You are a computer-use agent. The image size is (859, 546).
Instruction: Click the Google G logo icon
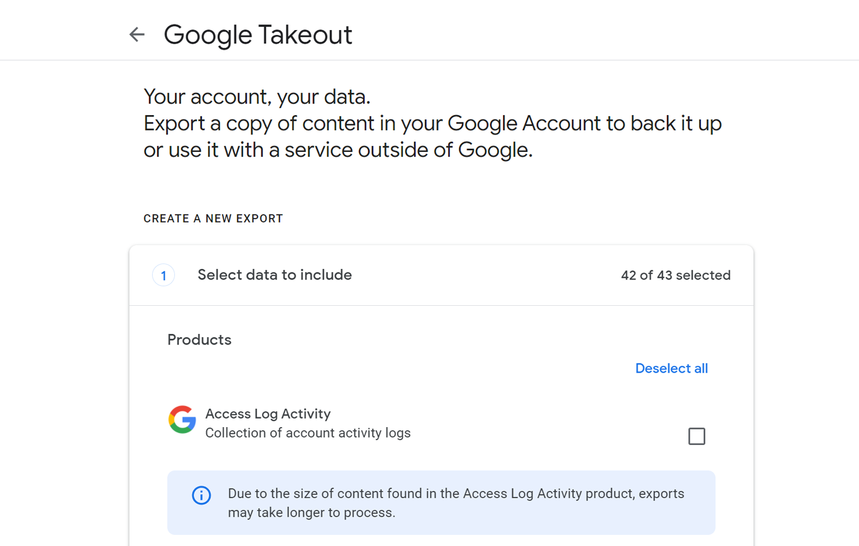(182, 420)
